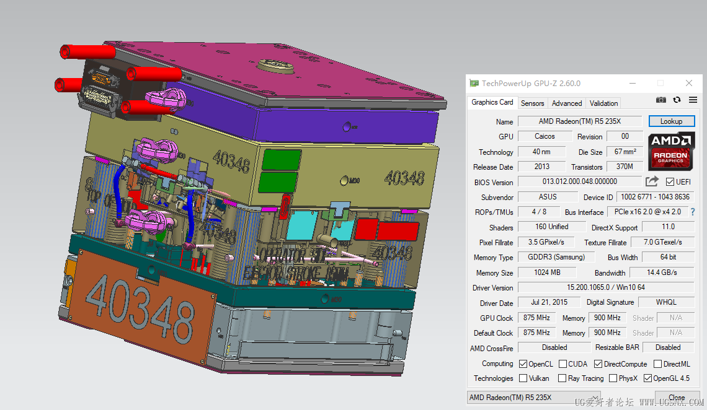Click the Close button at the bottom
The height and width of the screenshot is (410, 707).
[x=677, y=398]
